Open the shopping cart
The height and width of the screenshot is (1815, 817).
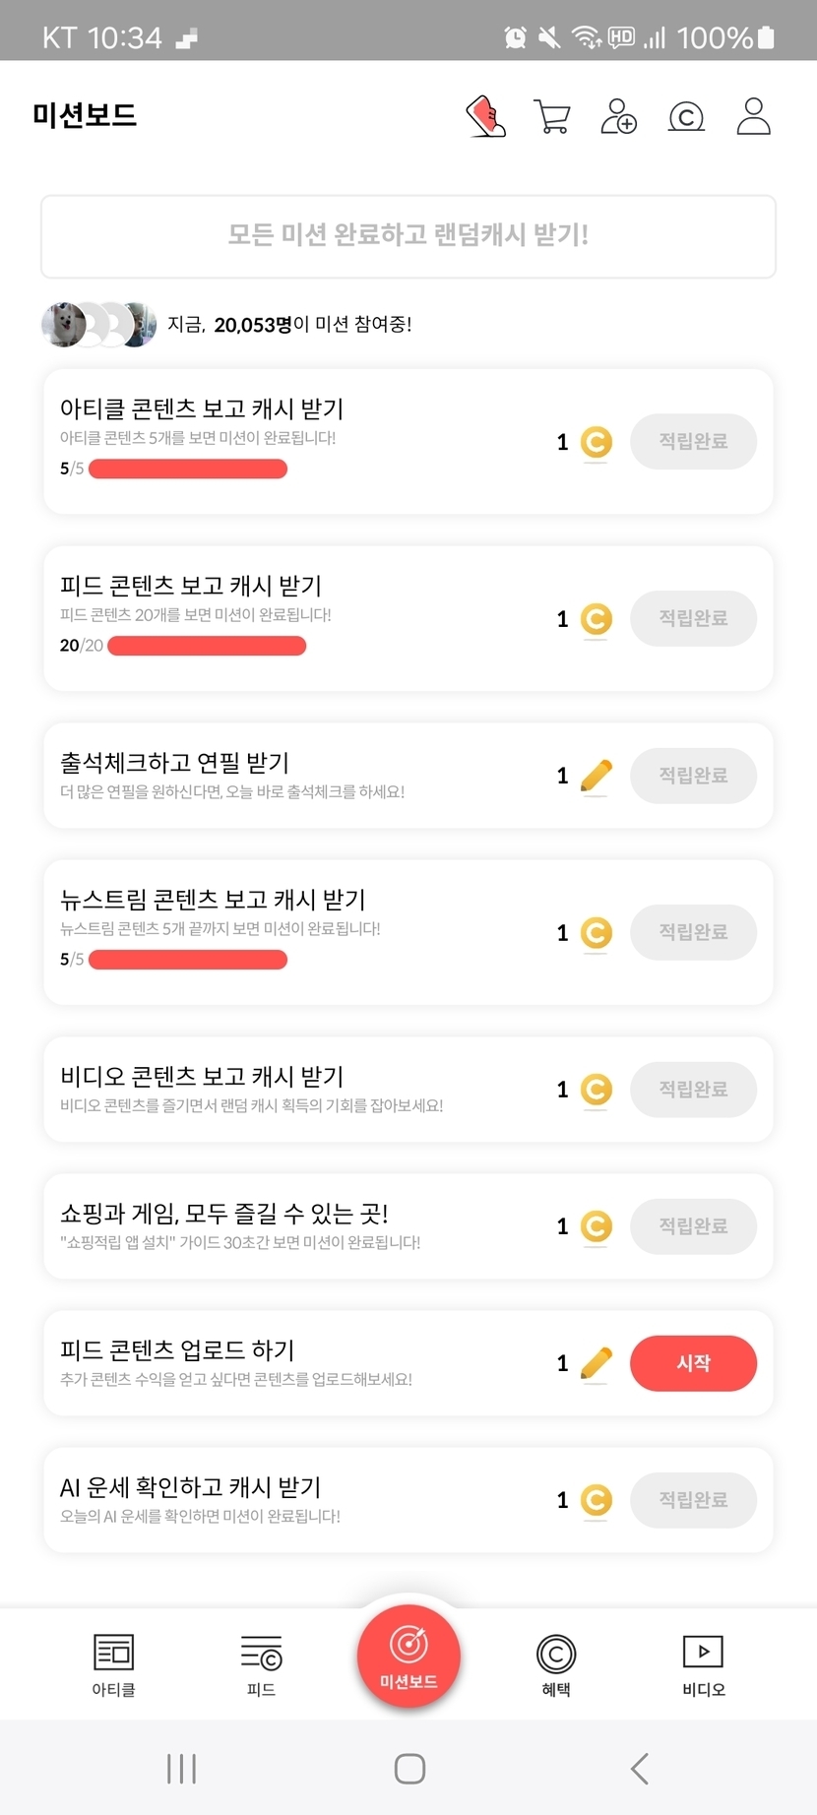[x=552, y=116]
